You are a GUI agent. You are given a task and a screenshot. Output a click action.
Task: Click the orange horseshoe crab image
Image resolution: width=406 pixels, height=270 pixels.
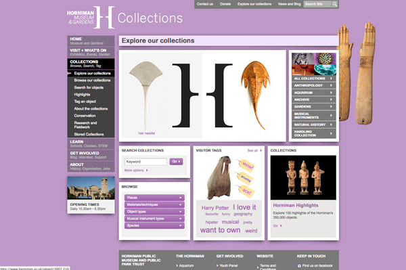pos(255,94)
